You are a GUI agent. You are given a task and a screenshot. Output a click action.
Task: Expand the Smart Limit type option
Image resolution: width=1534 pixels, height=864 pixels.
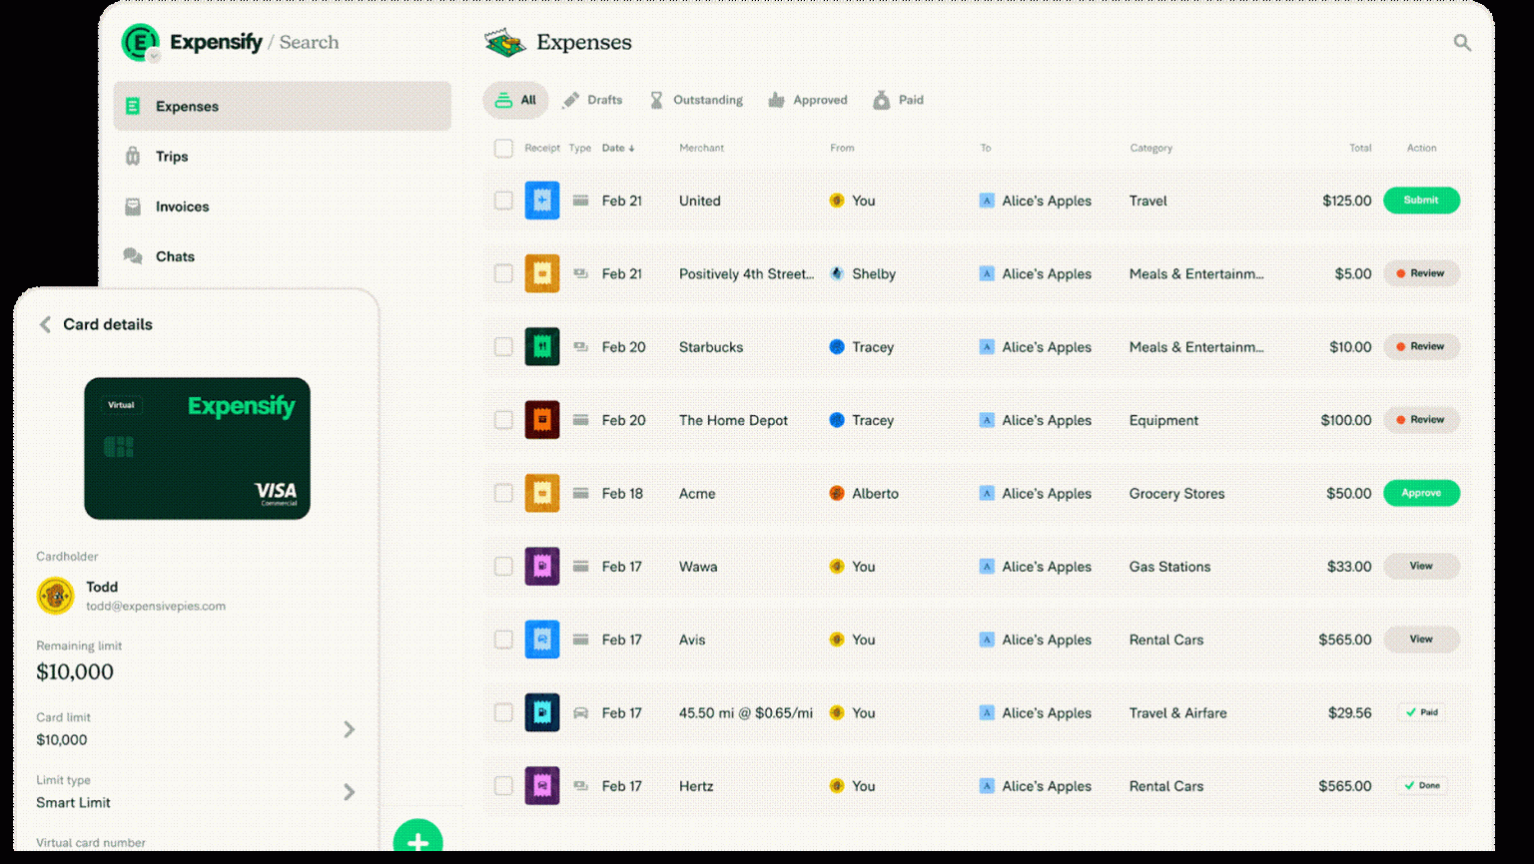tap(350, 792)
